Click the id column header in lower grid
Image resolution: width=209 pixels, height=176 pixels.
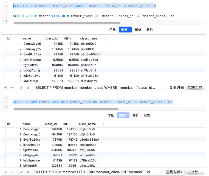click(x=9, y=124)
